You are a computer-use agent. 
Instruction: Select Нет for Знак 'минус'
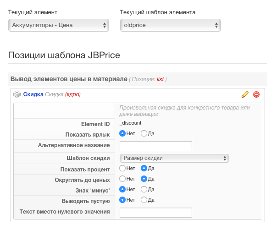tap(122, 189)
